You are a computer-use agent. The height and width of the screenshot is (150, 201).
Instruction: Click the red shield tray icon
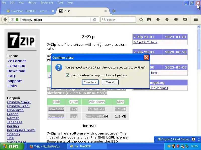[x=178, y=146]
